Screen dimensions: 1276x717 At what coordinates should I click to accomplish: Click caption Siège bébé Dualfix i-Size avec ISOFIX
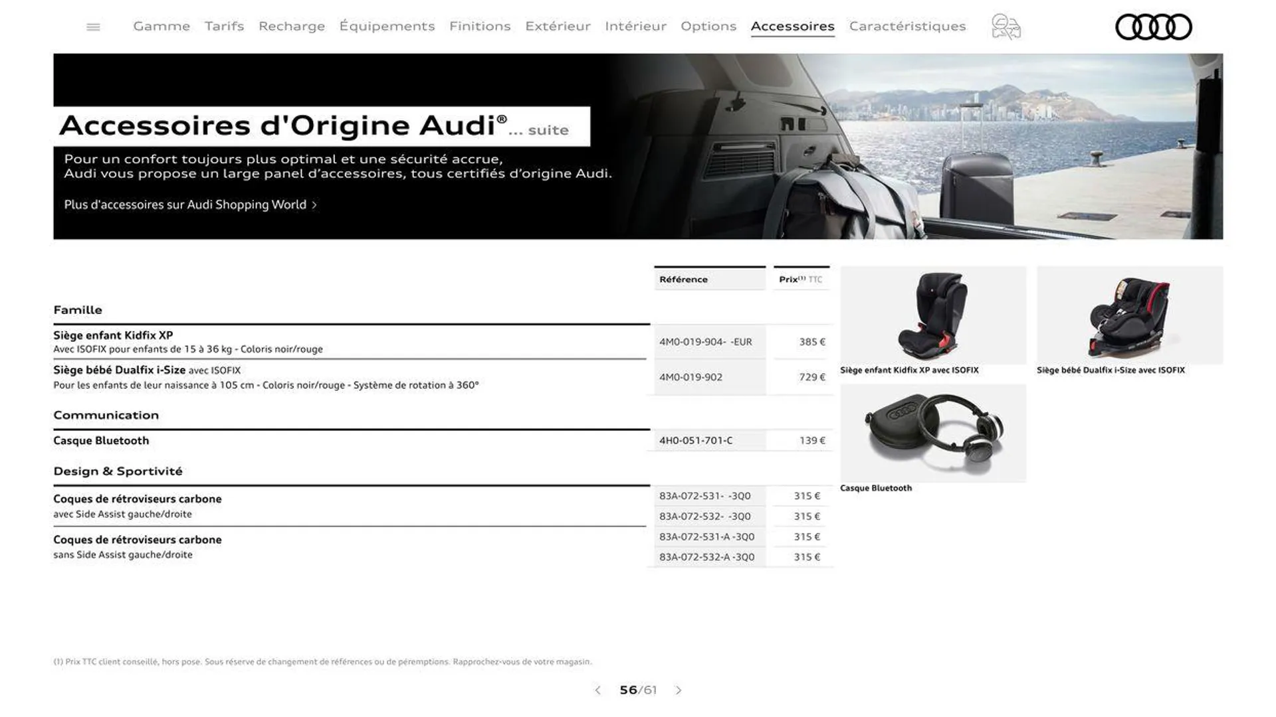pos(1111,370)
